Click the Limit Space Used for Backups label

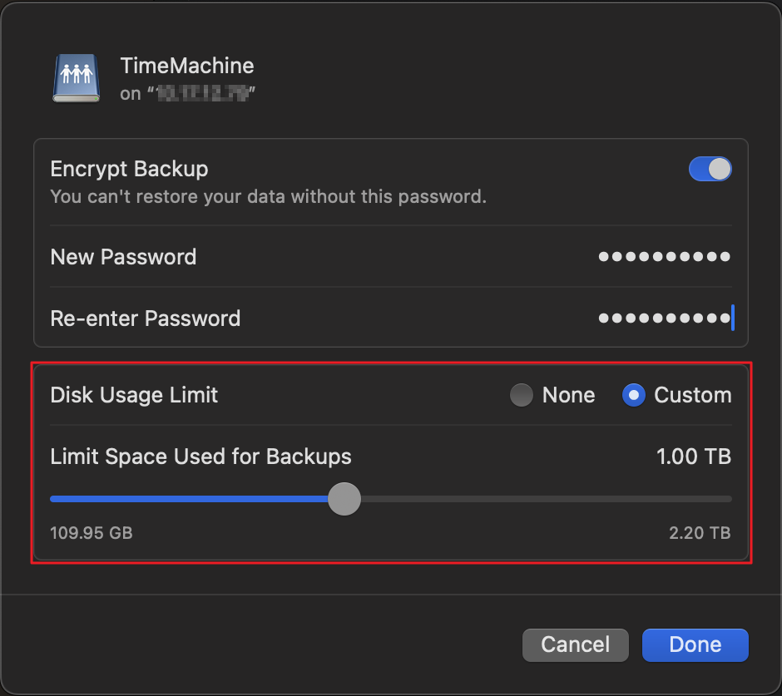[200, 457]
